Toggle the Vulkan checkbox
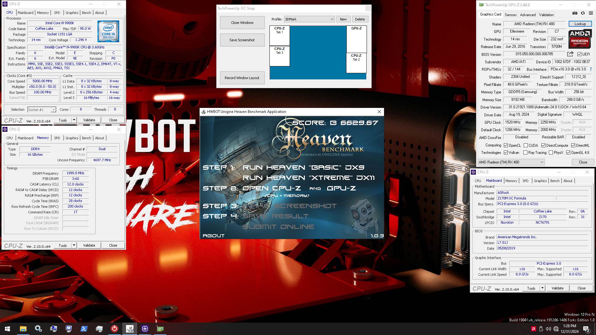Screen dimensions: 596x335 [506, 152]
